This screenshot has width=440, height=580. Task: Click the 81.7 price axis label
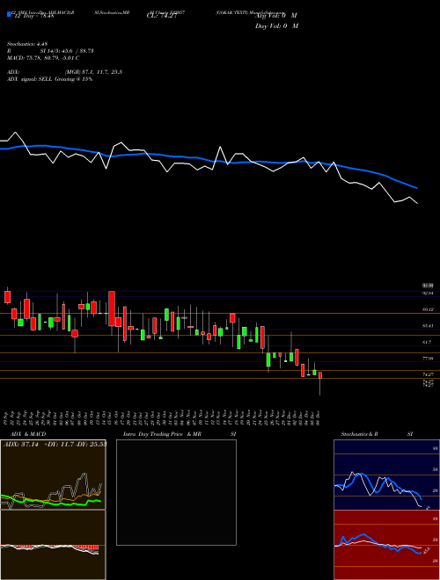click(x=427, y=343)
